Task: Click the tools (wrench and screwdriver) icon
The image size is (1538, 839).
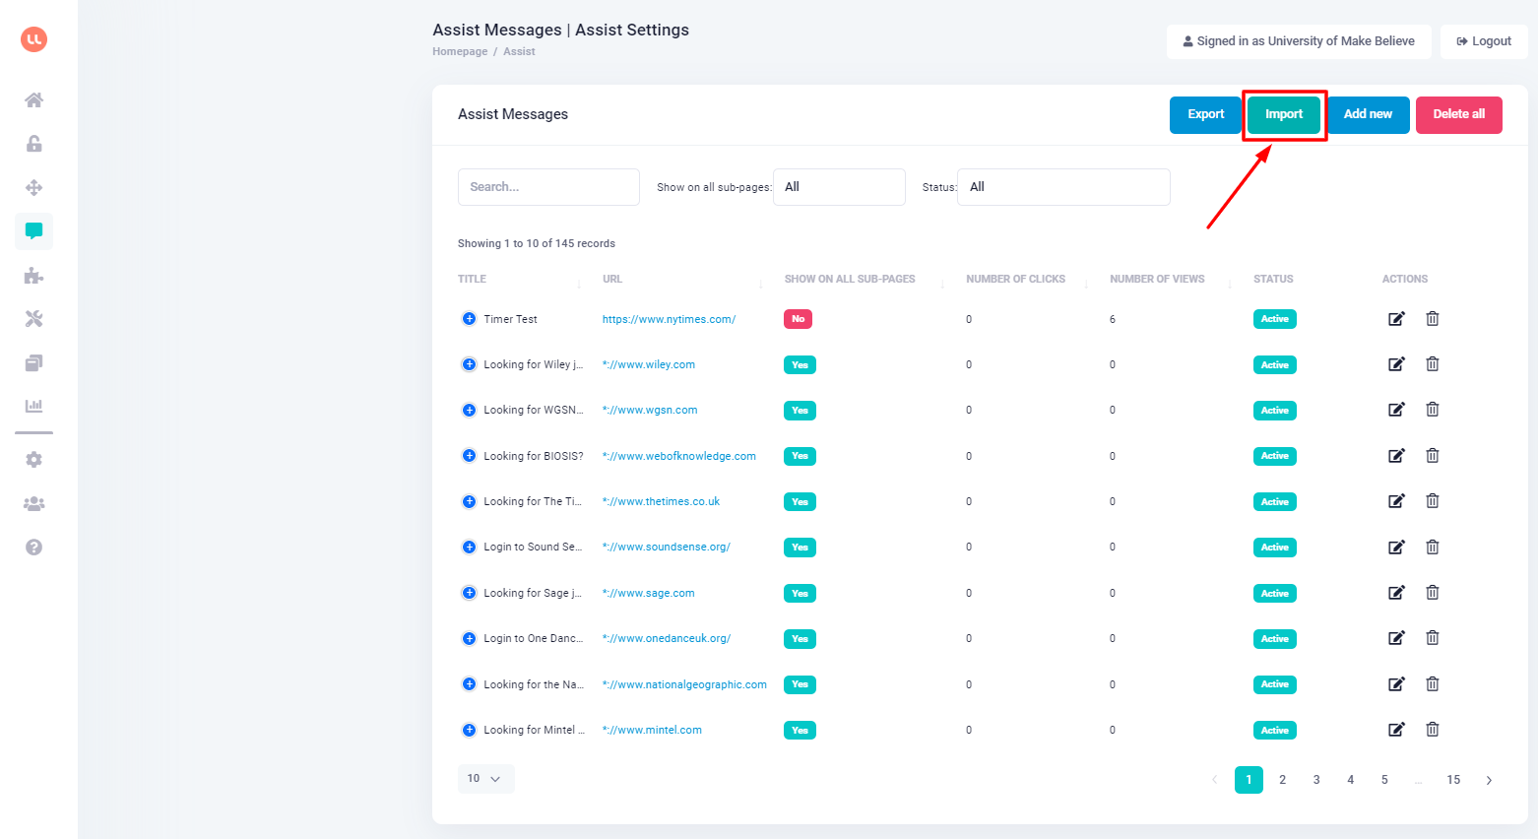Action: click(33, 318)
